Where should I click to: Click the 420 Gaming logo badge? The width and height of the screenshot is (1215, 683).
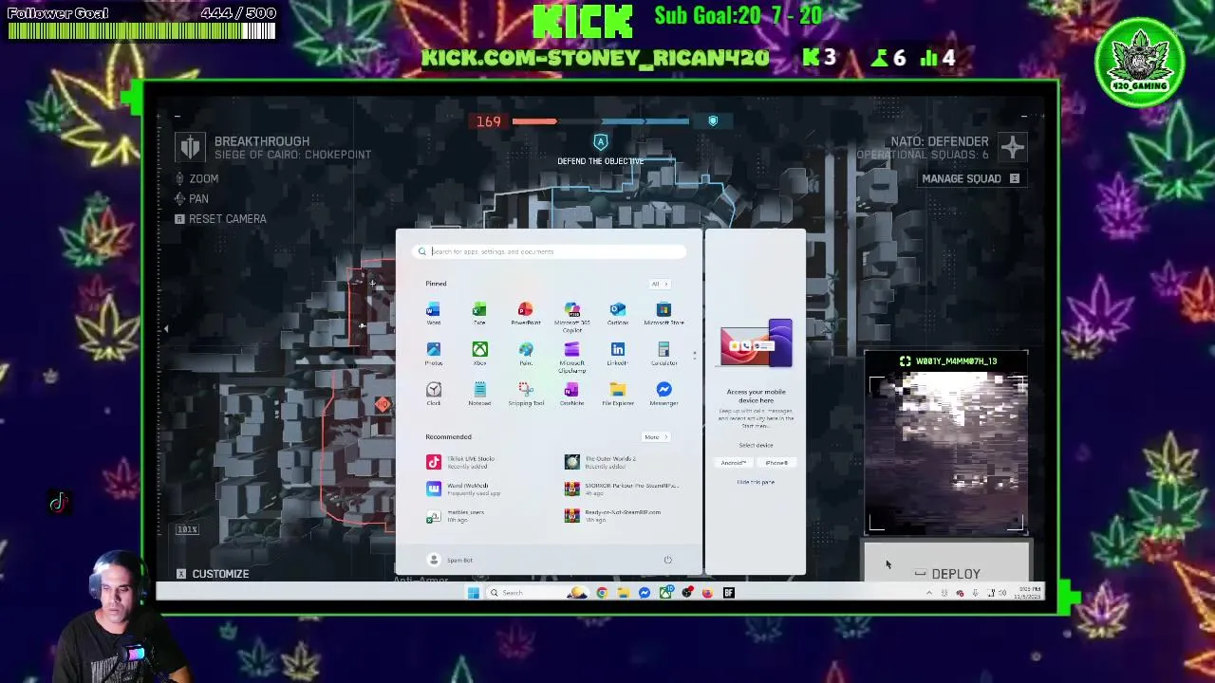coord(1139,64)
